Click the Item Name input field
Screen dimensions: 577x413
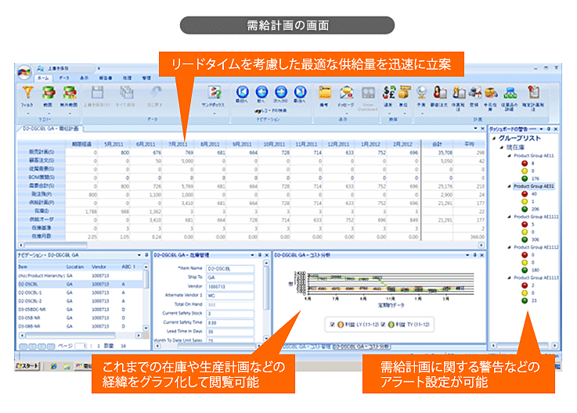(x=227, y=268)
